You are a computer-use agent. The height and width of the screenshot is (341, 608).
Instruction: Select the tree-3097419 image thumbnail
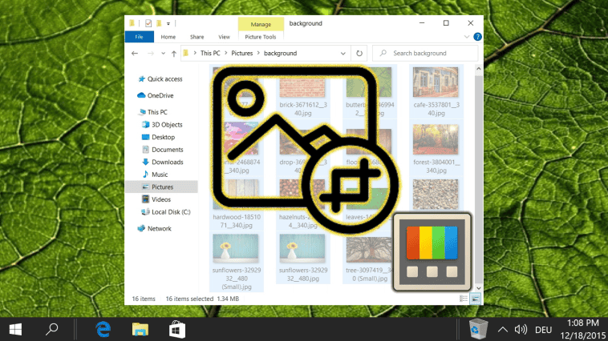tap(368, 251)
